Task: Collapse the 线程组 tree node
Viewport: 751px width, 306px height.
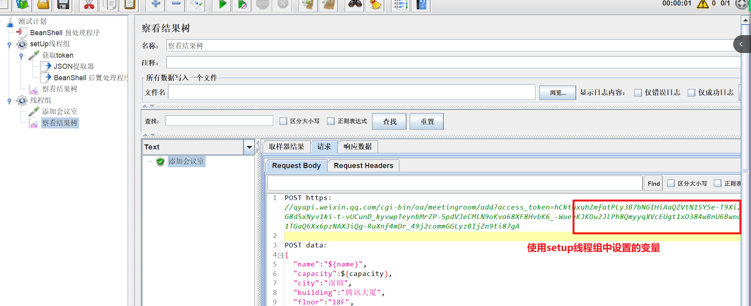Action: 9,101
